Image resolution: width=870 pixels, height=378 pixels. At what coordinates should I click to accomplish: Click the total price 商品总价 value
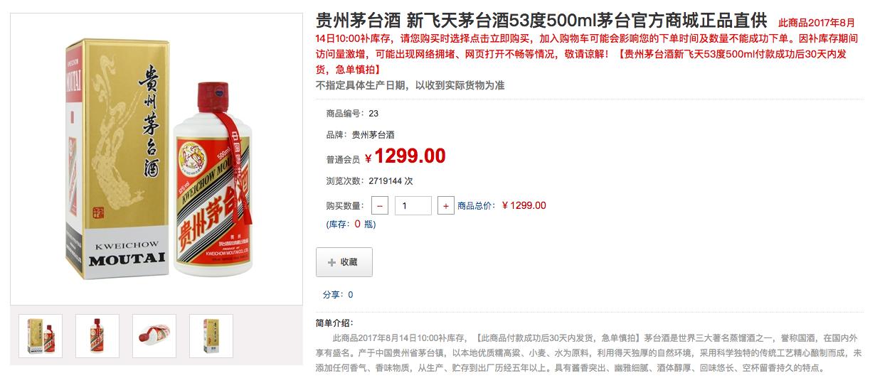(x=524, y=206)
